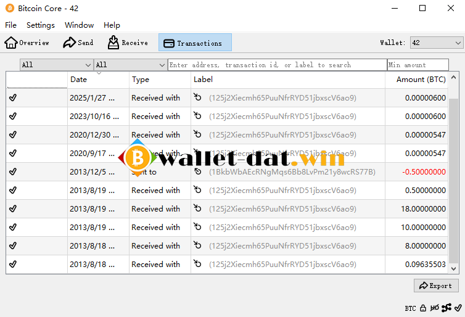Select the 8.00000000 amount cell

pyautogui.click(x=416, y=246)
